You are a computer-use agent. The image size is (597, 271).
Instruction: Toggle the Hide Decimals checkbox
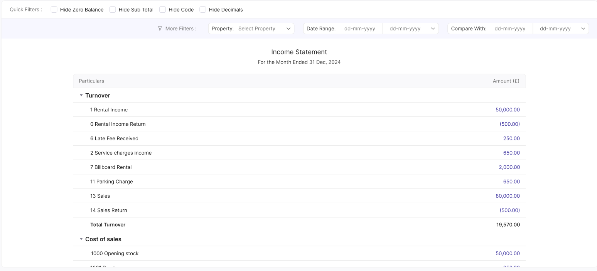[203, 10]
